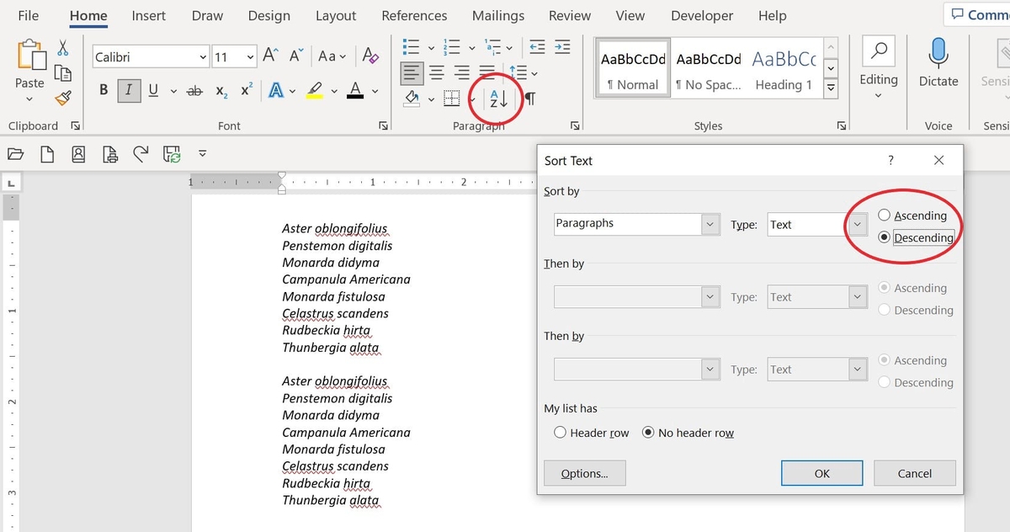The height and width of the screenshot is (532, 1010).
Task: Open sort Options dialog
Action: [x=584, y=472]
